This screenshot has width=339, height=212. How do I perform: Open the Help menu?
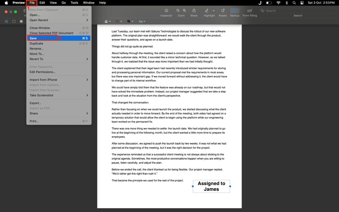coord(103,3)
